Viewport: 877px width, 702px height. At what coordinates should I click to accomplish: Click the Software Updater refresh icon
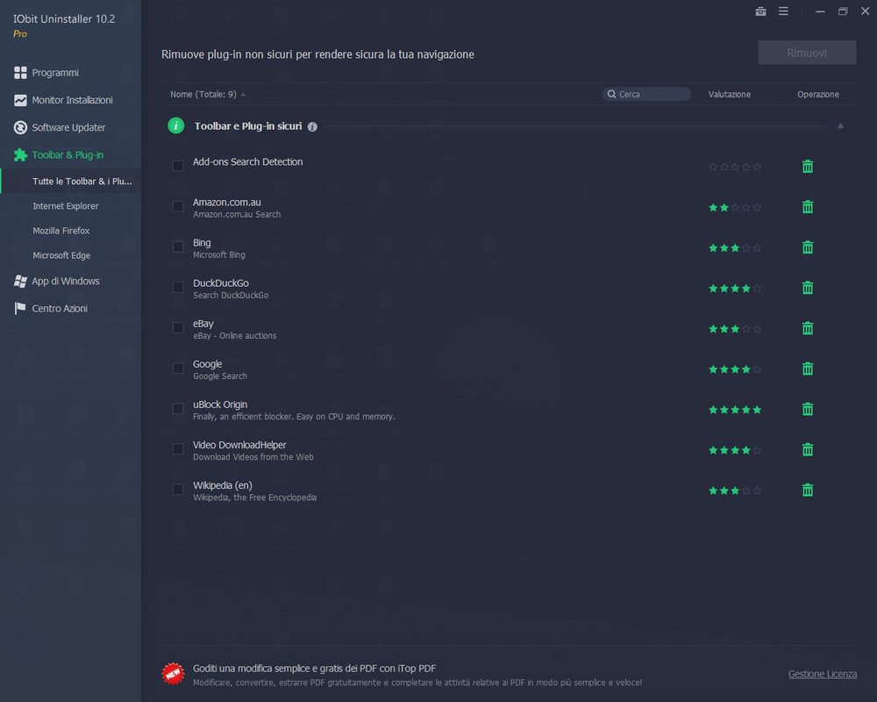pyautogui.click(x=20, y=127)
